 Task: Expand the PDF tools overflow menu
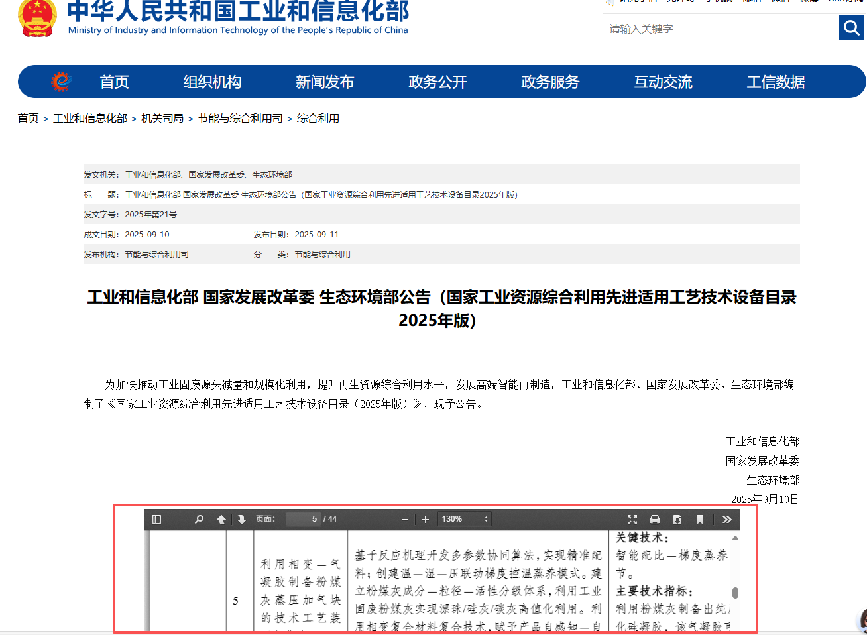(727, 520)
